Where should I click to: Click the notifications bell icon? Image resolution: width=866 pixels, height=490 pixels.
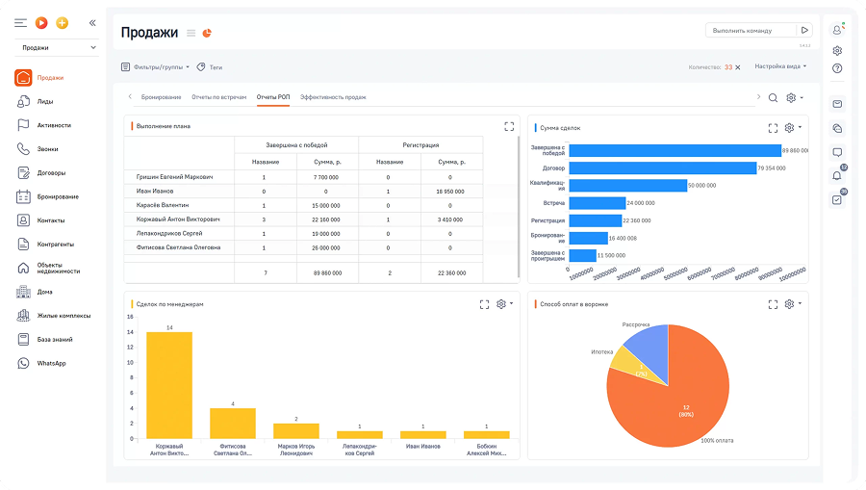point(837,175)
